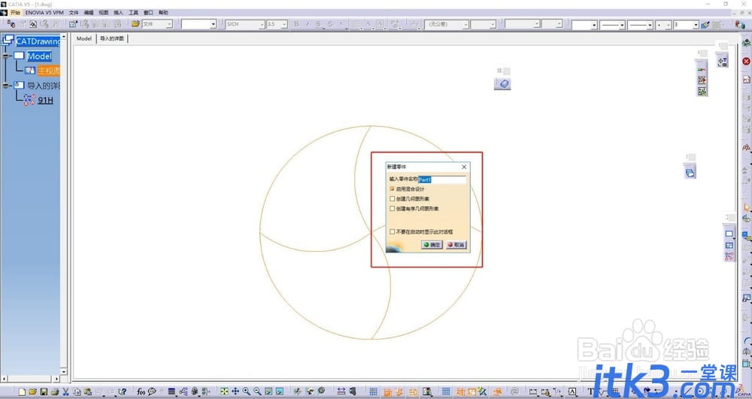Click the Italic formatting icon
Image resolution: width=752 pixels, height=399 pixels.
tap(308, 24)
